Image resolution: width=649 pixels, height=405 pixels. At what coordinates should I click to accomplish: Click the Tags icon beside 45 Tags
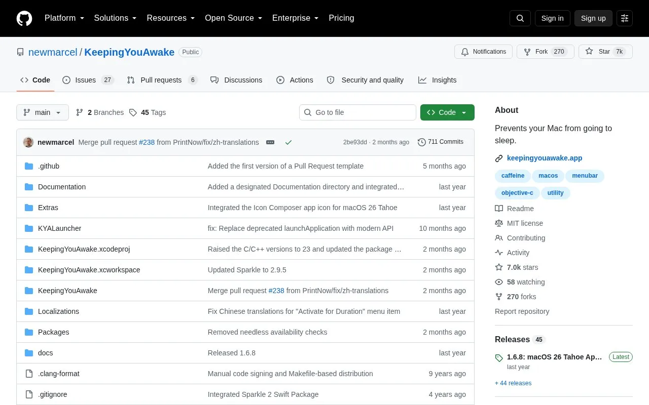(133, 112)
